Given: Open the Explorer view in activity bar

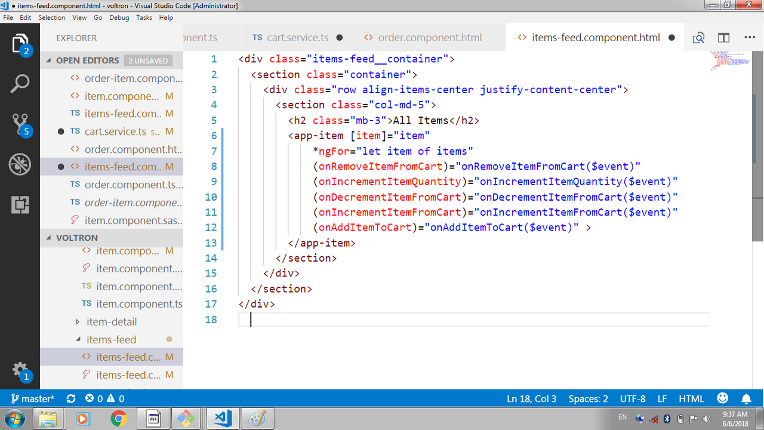Looking at the screenshot, I should coord(20,45).
